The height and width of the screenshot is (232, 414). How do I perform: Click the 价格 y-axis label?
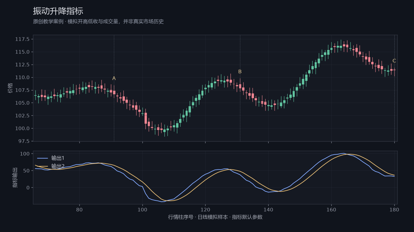(x=10, y=88)
